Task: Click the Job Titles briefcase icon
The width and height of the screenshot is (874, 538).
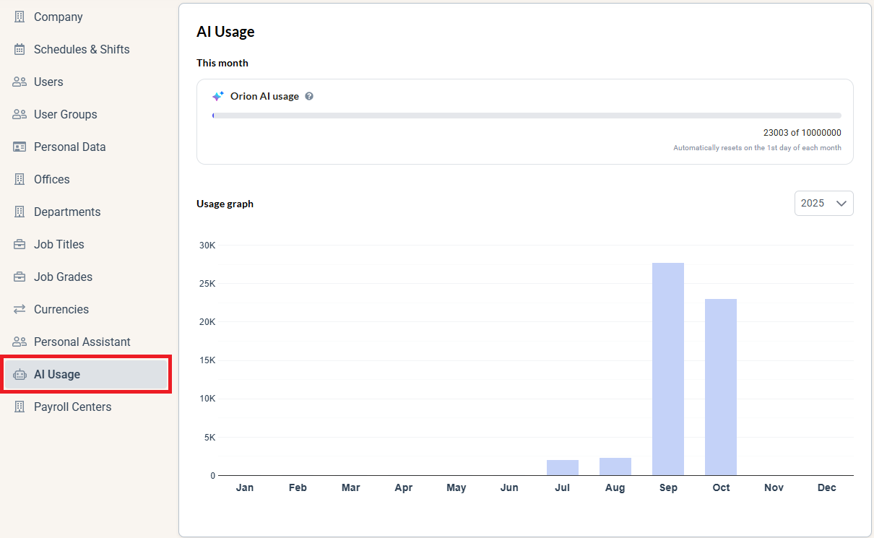Action: (x=20, y=244)
